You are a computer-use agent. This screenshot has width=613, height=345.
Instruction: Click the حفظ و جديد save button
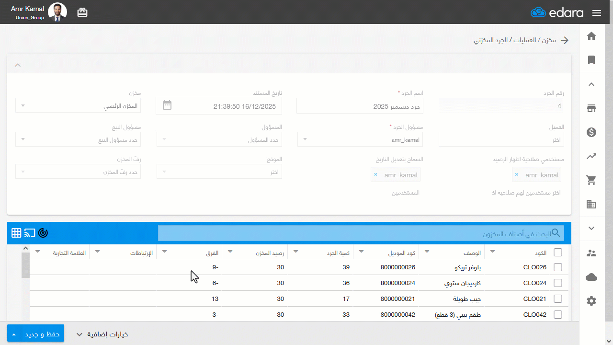point(43,334)
